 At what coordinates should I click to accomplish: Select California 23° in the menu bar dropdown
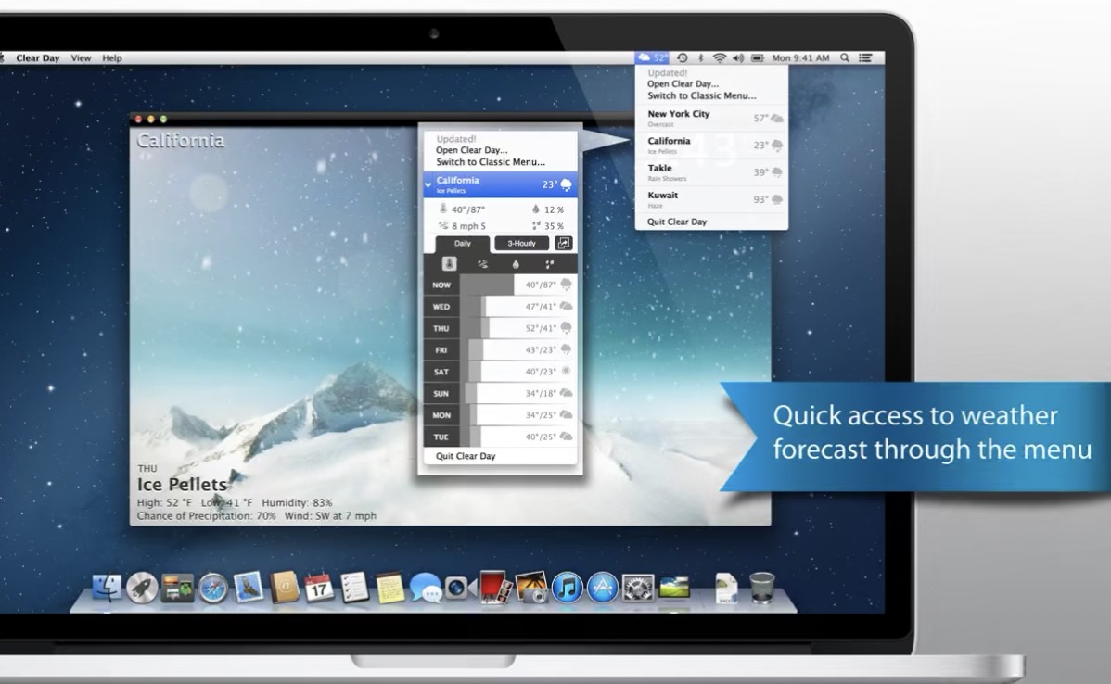click(711, 146)
